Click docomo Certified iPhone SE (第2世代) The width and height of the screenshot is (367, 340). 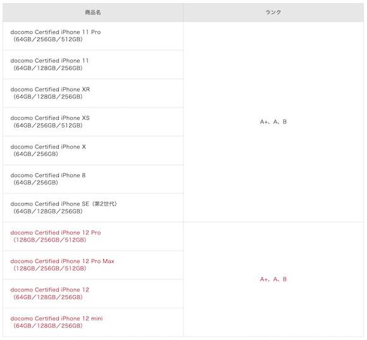[63, 204]
